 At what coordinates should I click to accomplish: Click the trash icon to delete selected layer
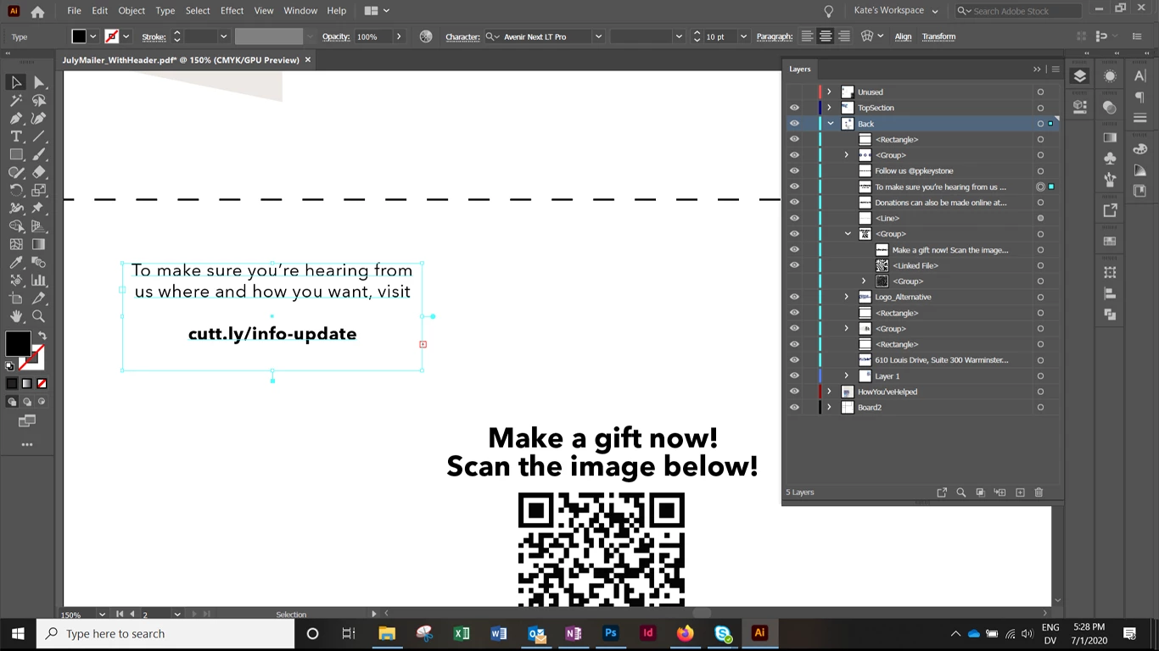1039,492
